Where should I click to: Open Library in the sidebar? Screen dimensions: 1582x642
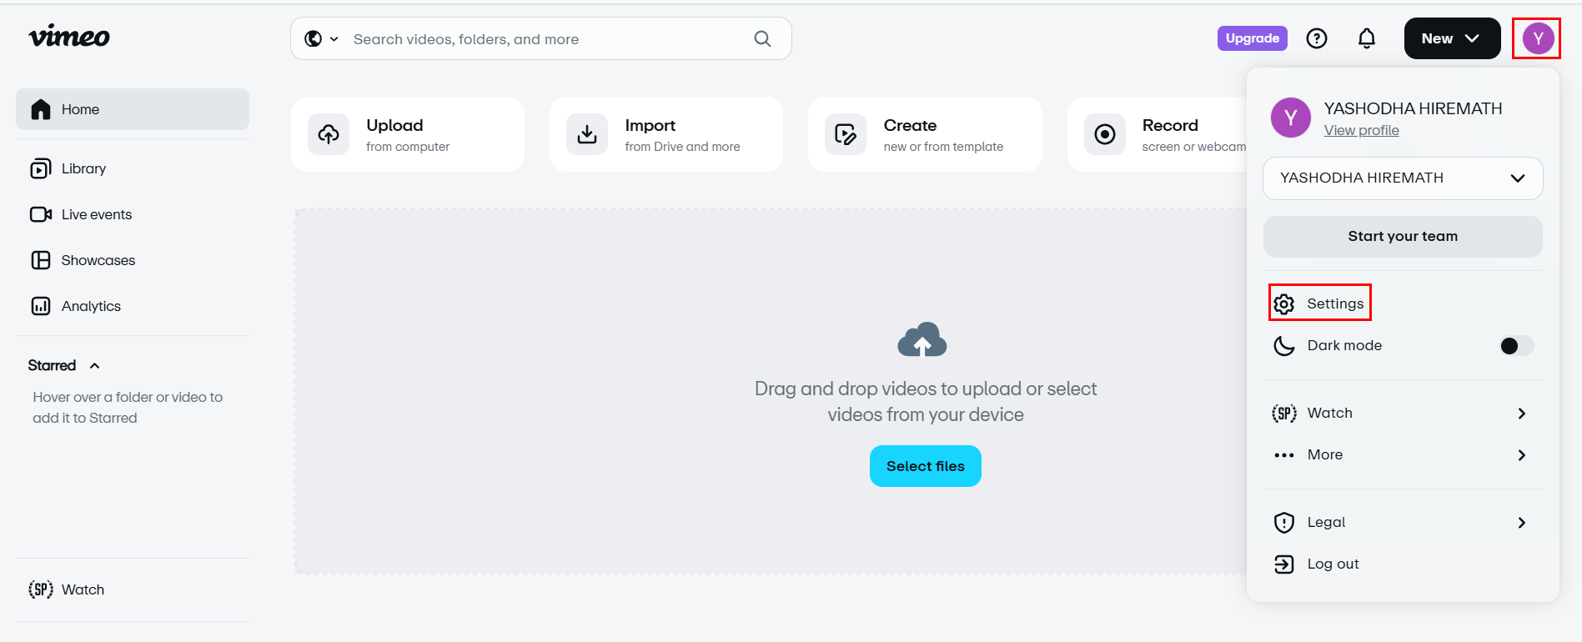click(83, 168)
